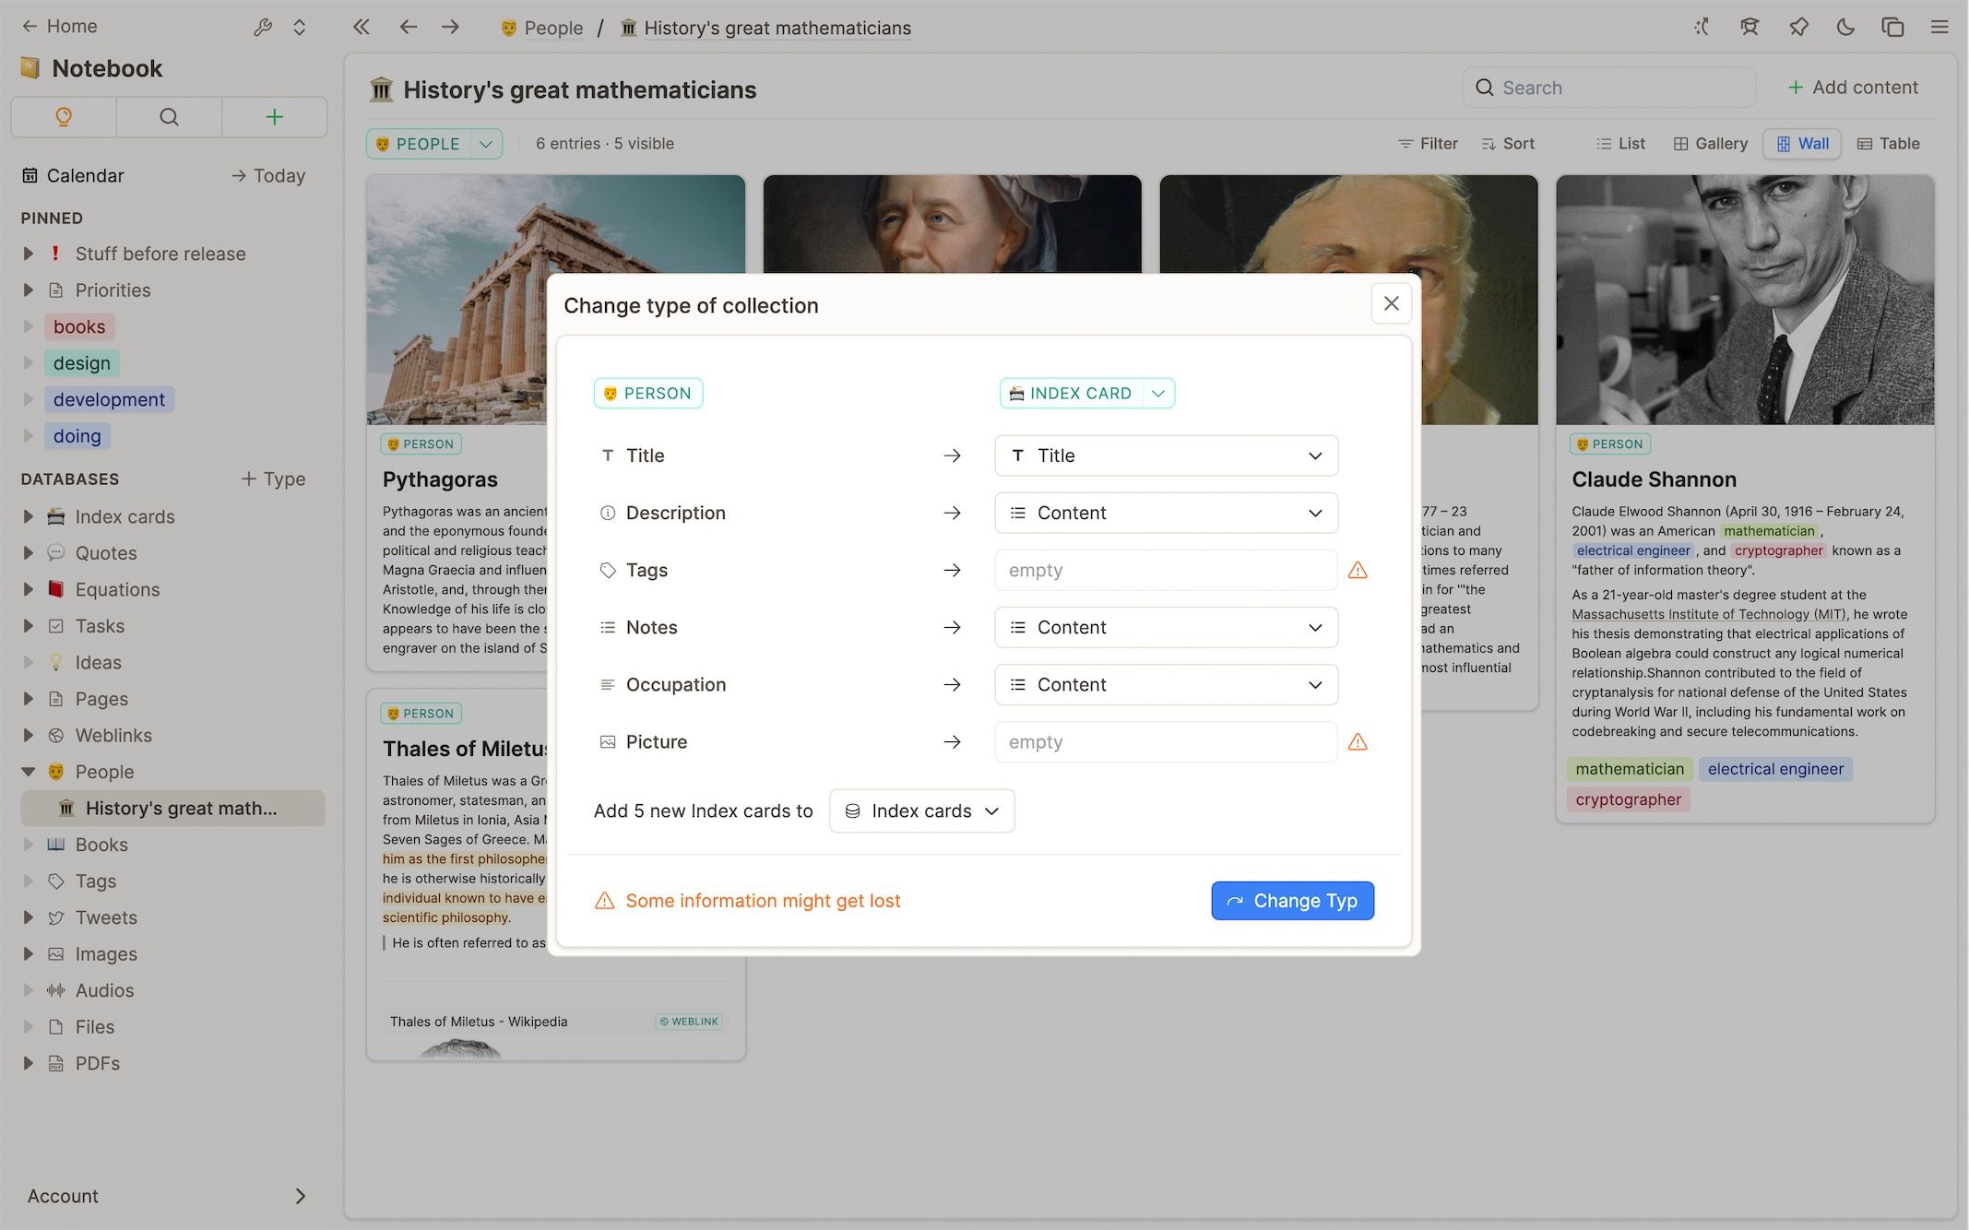
Task: Click Add content button
Action: [x=1853, y=88]
